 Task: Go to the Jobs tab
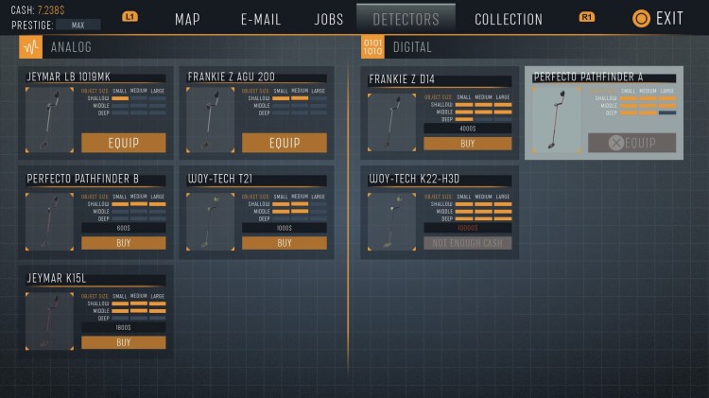329,19
